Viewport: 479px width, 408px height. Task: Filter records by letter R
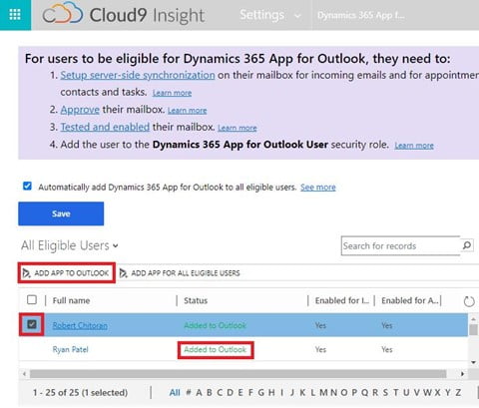pyautogui.click(x=375, y=393)
